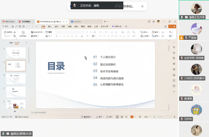Click the slideshow play icon in ribbon
The height and width of the screenshot is (137, 209).
(x=23, y=32)
